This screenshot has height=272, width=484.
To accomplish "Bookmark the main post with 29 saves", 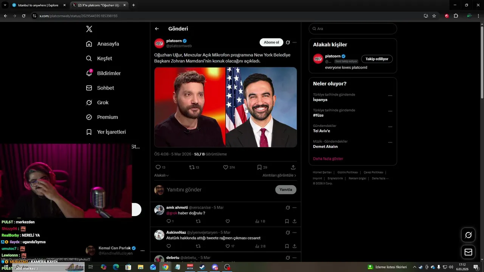I will click(262, 167).
